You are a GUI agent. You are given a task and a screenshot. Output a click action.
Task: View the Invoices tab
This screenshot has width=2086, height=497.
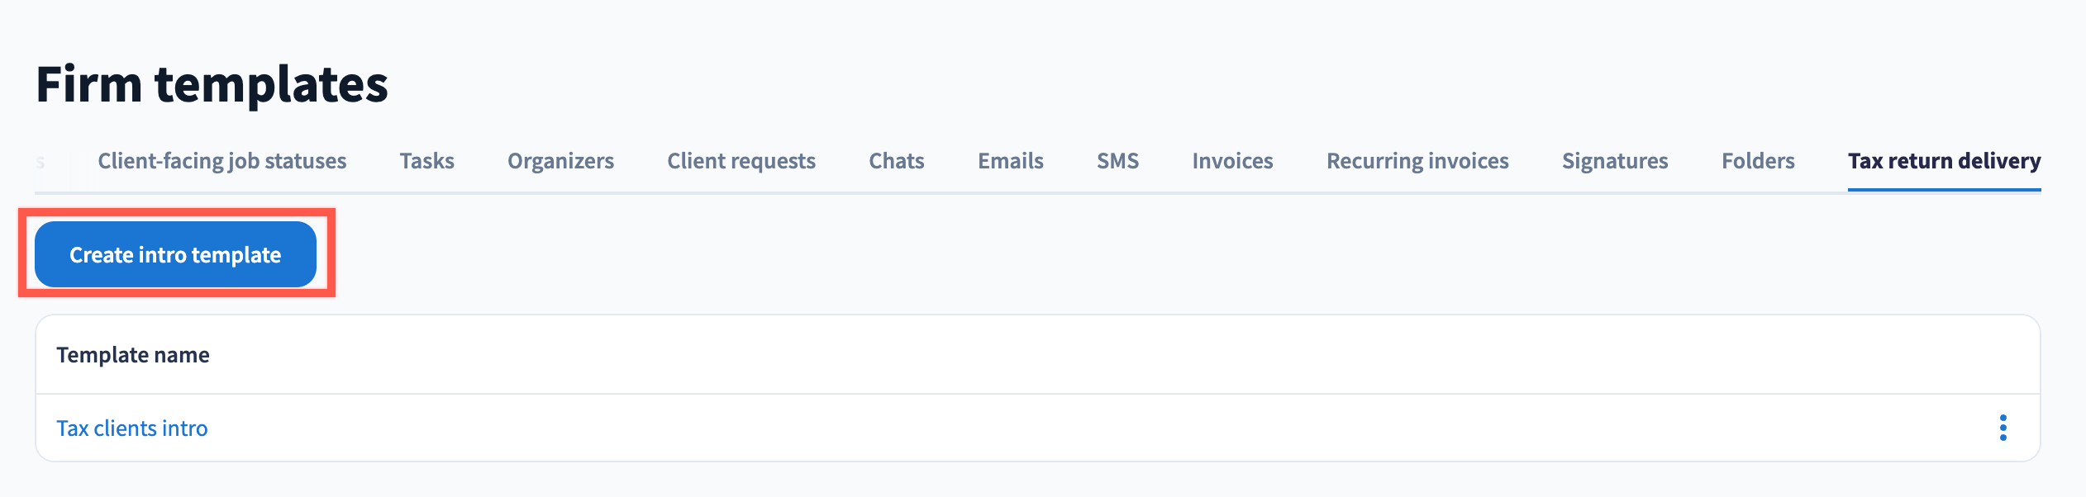point(1231,161)
